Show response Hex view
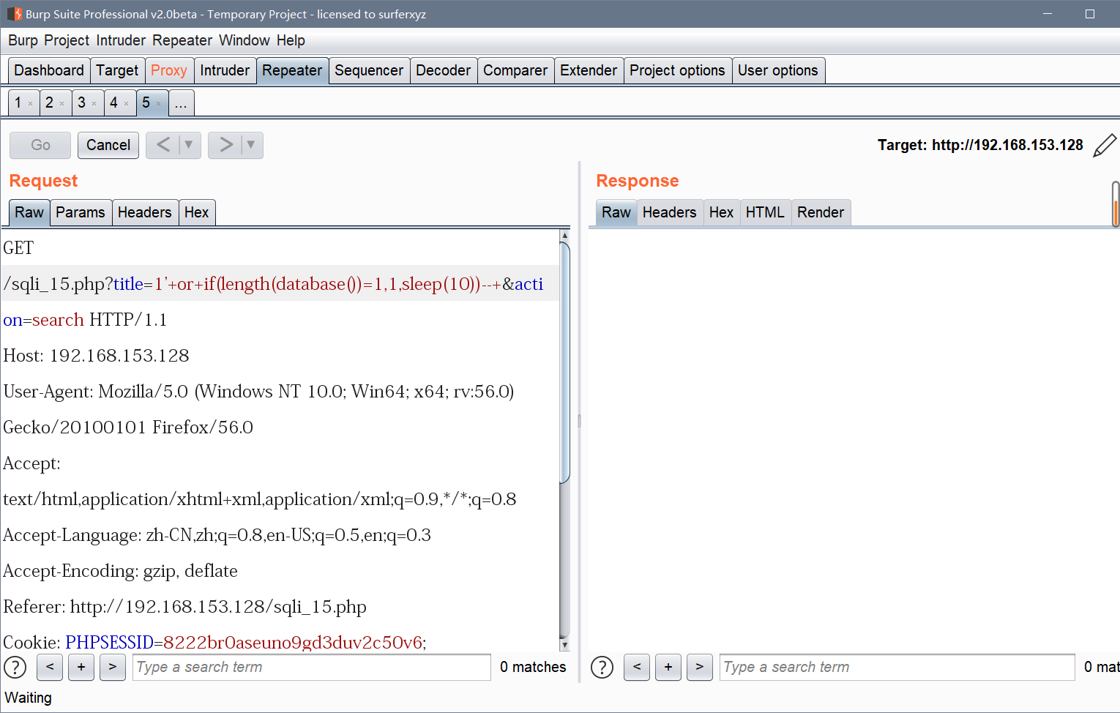This screenshot has width=1120, height=713. [721, 212]
